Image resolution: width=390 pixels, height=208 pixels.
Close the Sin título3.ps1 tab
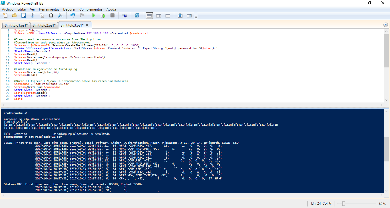(87, 25)
